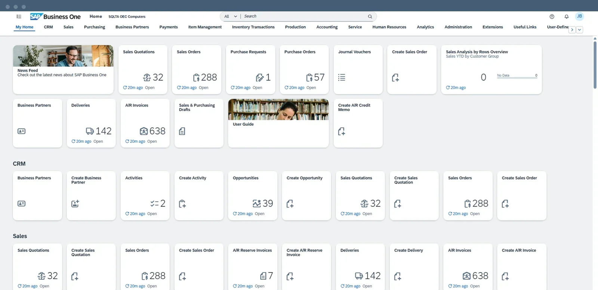
Task: Click the Create A/R Invoice icon
Action: click(x=505, y=276)
